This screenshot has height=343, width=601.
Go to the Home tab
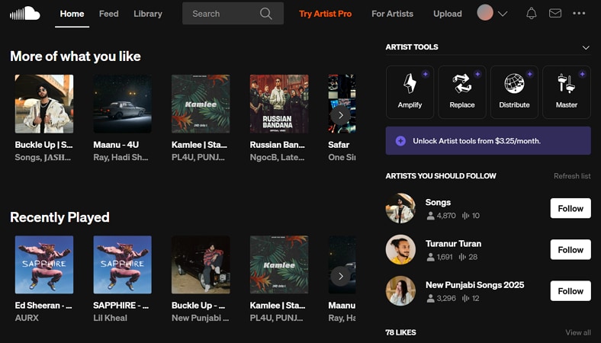click(x=72, y=14)
